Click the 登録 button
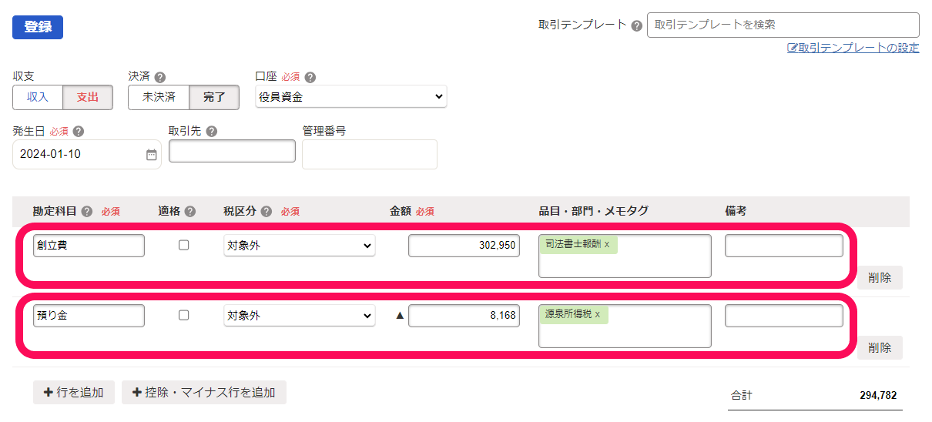Screen dimensions: 932x422 point(38,27)
